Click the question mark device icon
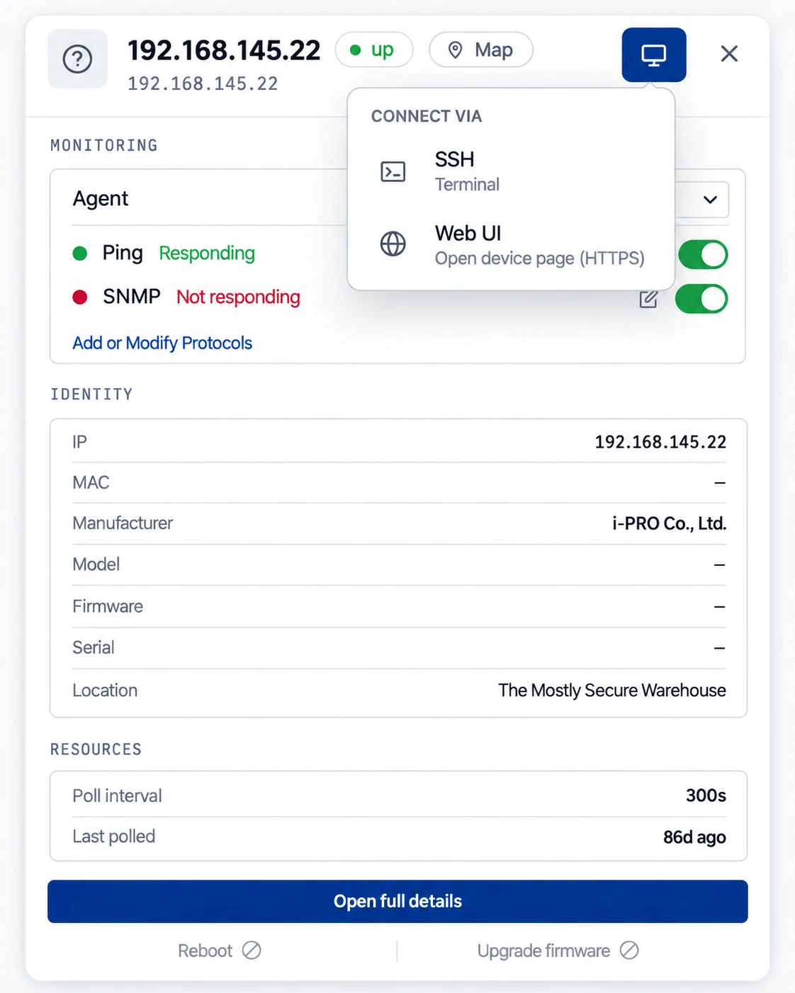The width and height of the screenshot is (795, 993). [78, 59]
